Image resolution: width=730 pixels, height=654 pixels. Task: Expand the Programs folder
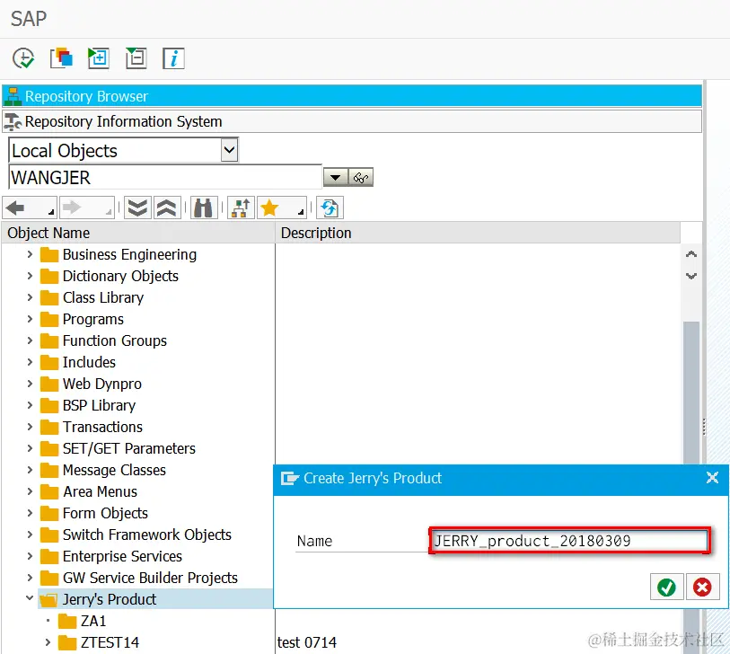(x=30, y=319)
